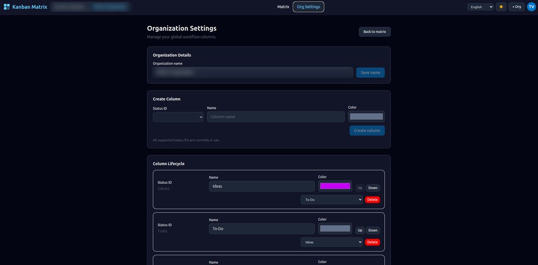The image size is (538, 265).
Task: Click the Column Lifecycle heading
Action: tap(168, 164)
